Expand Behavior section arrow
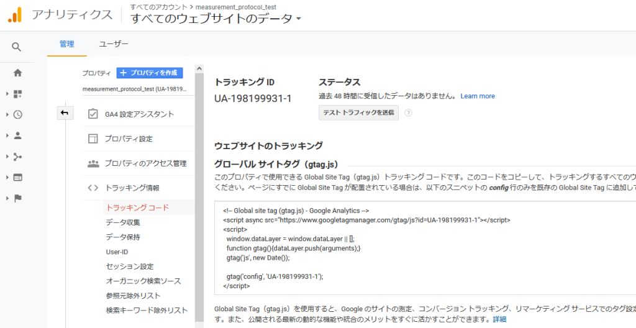The image size is (636, 328). [7, 178]
